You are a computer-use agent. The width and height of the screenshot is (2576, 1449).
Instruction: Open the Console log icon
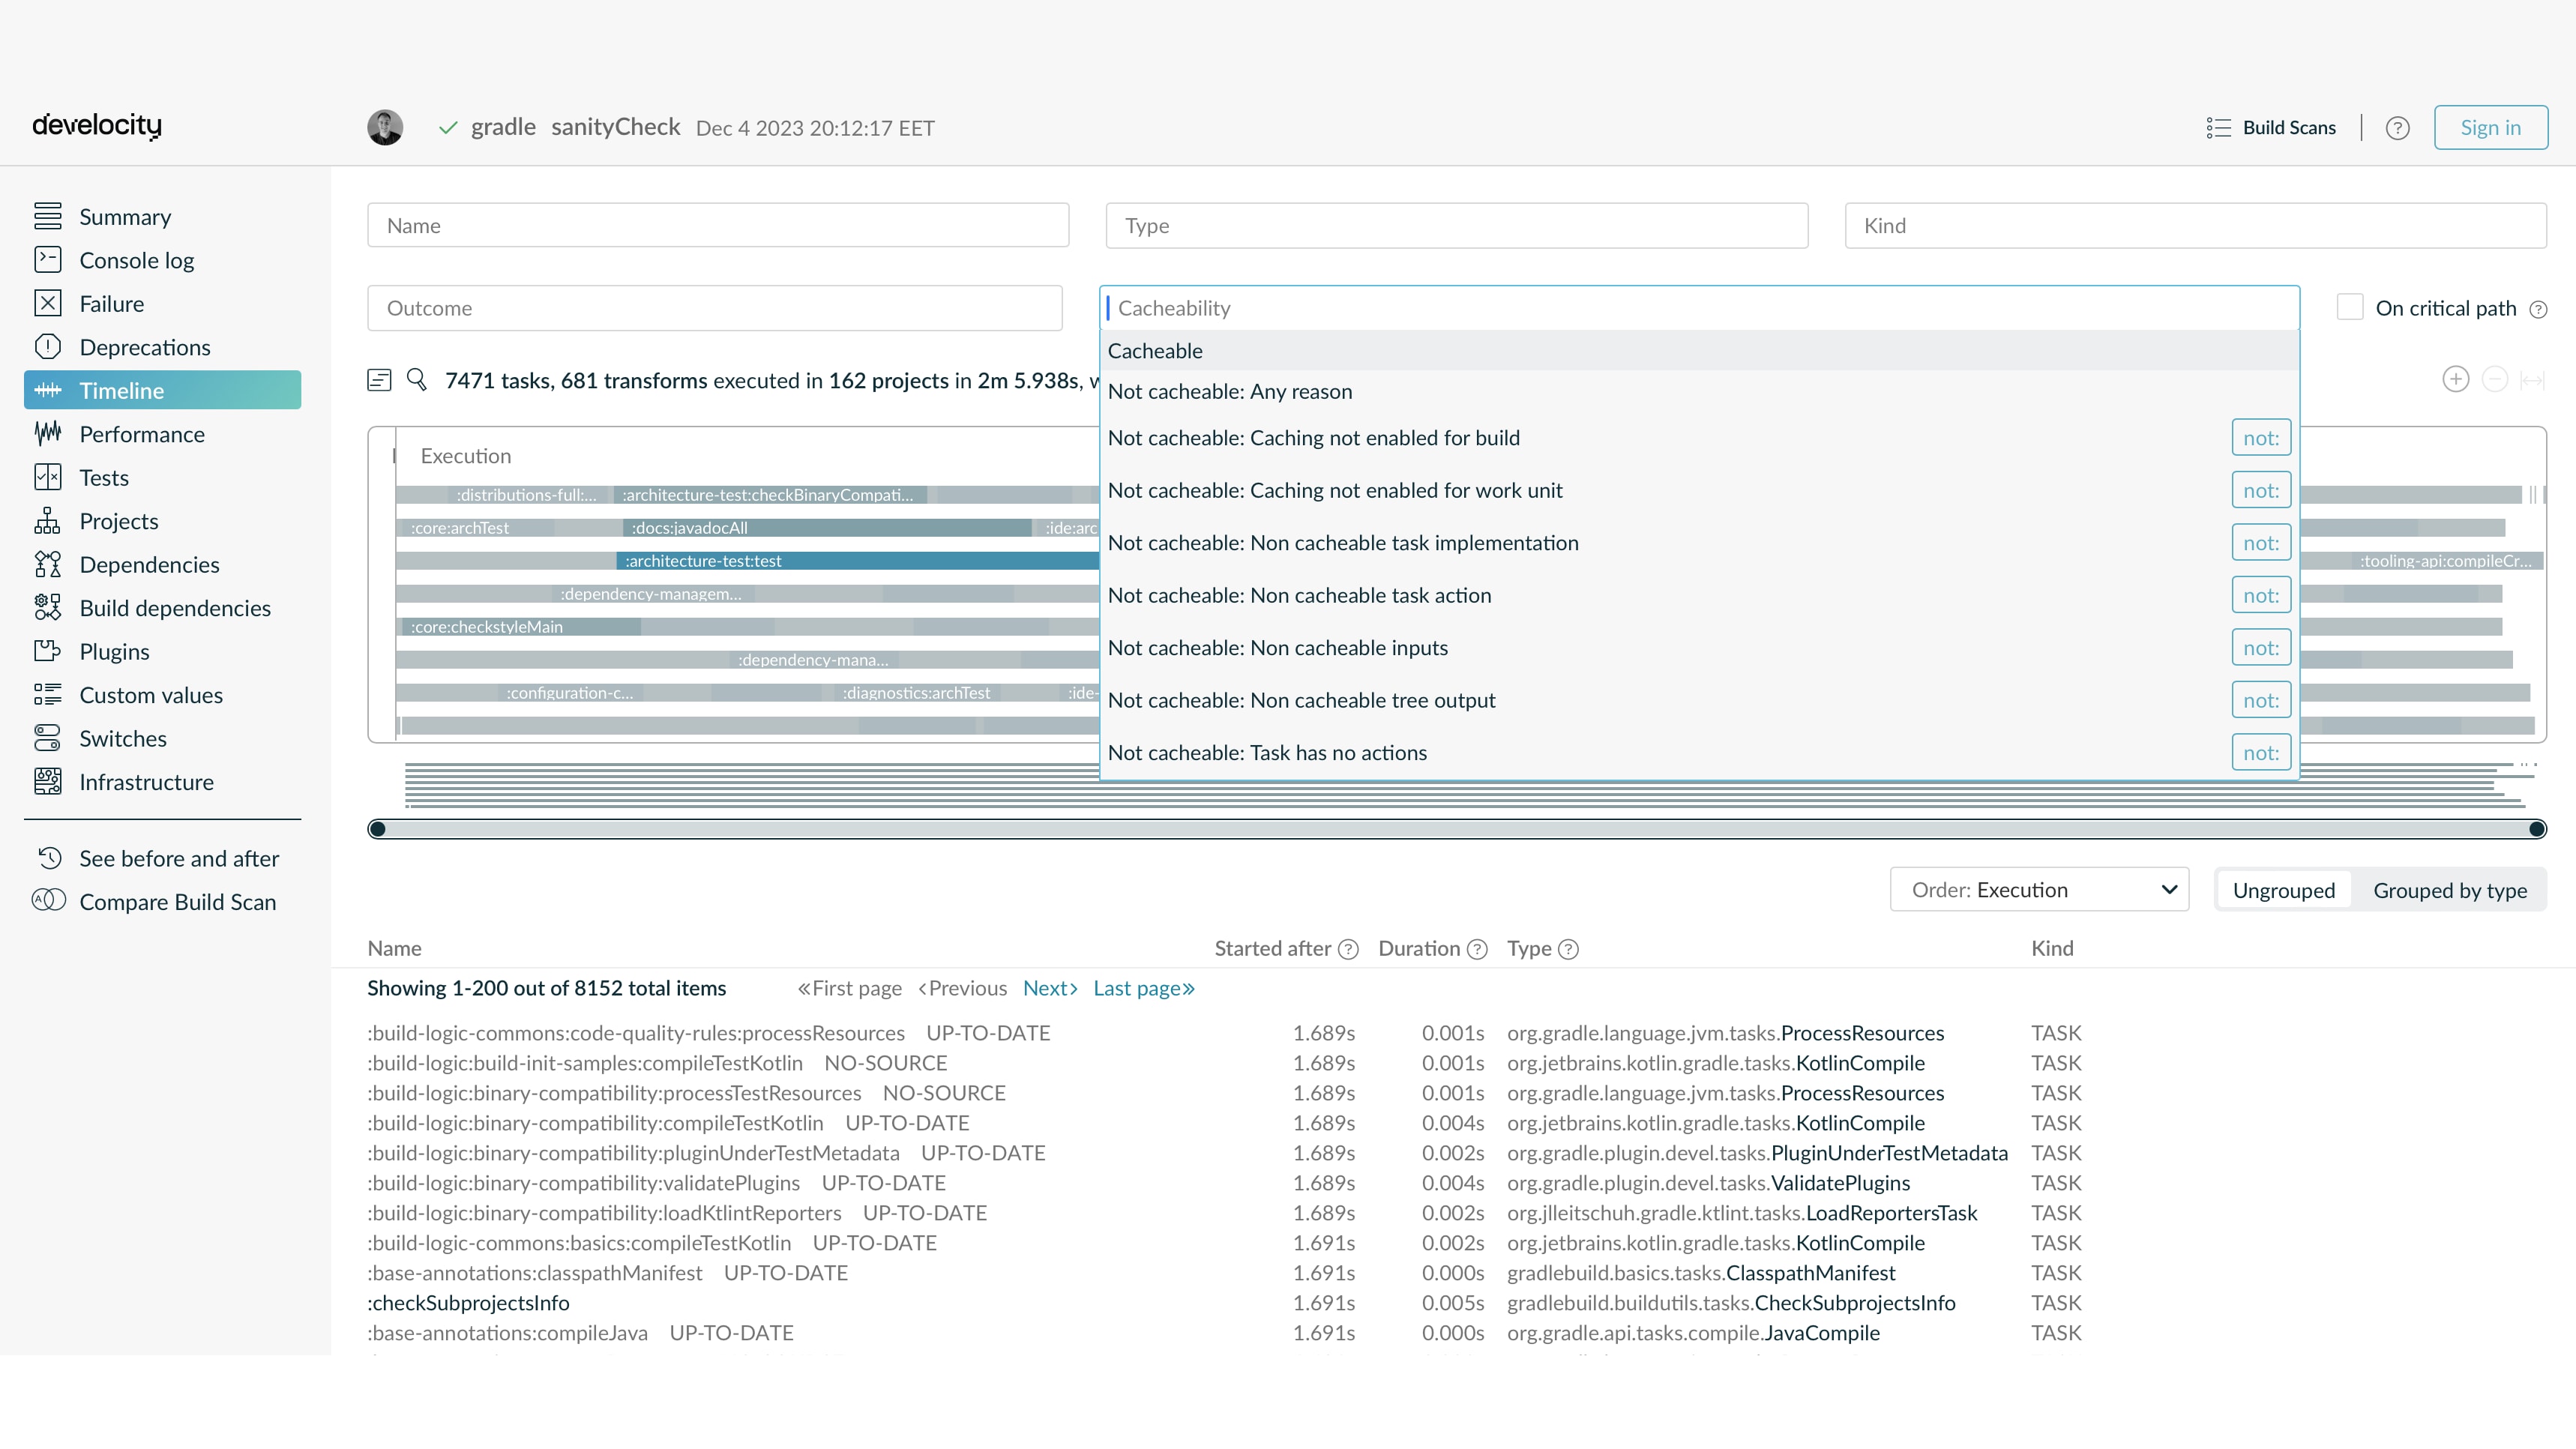pyautogui.click(x=47, y=260)
